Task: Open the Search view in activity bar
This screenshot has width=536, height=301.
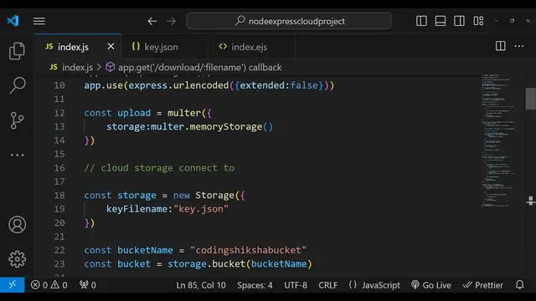Action: (x=17, y=85)
